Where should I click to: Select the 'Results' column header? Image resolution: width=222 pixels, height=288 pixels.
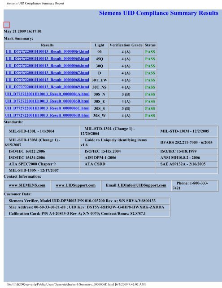47,45
